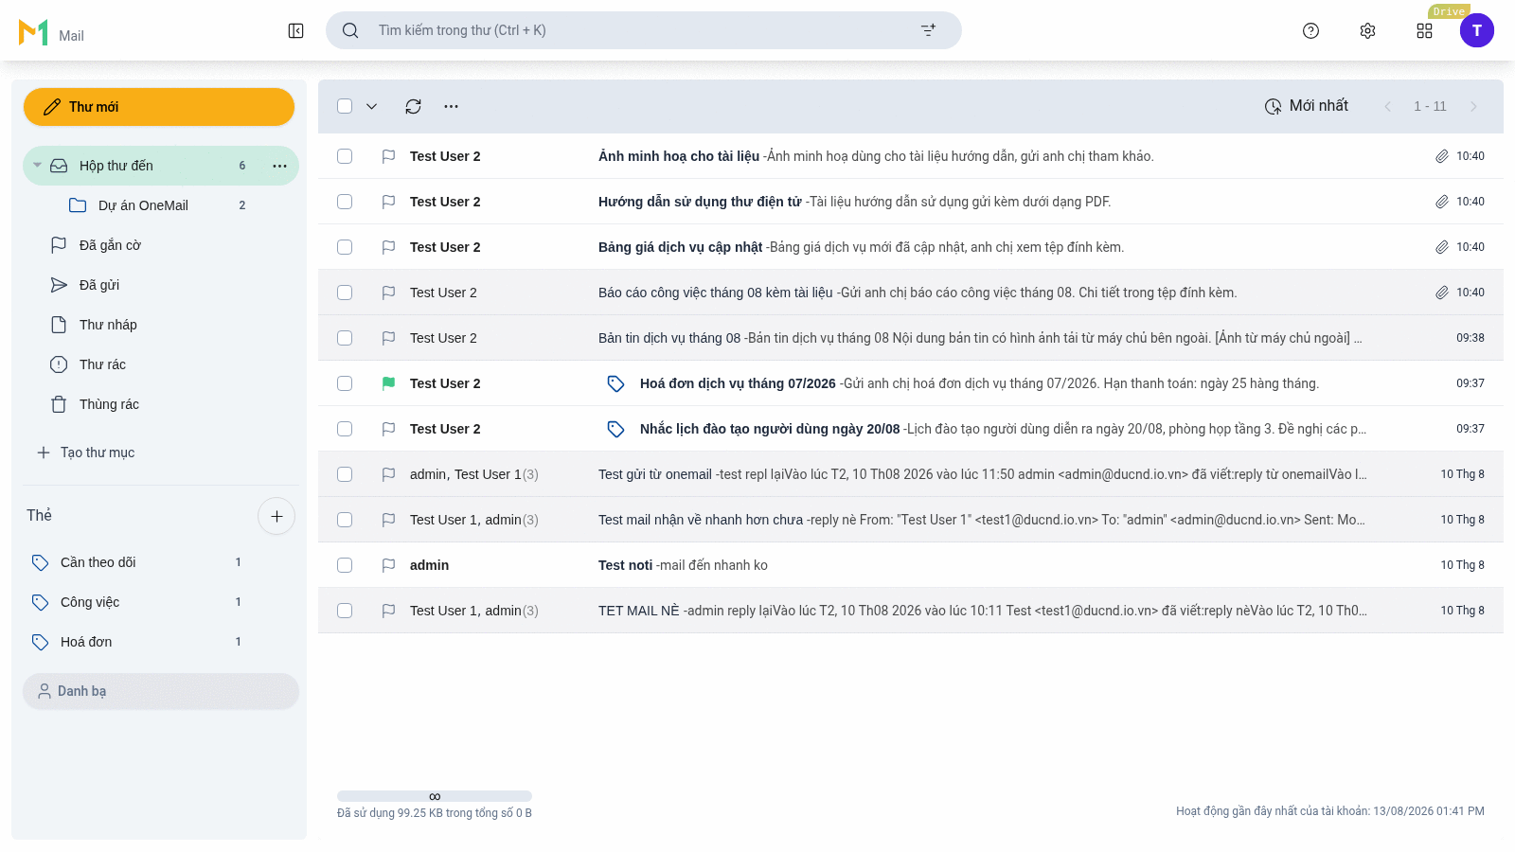Screen dimensions: 1515x852
Task: Go to next page of emails
Action: coord(1473,106)
